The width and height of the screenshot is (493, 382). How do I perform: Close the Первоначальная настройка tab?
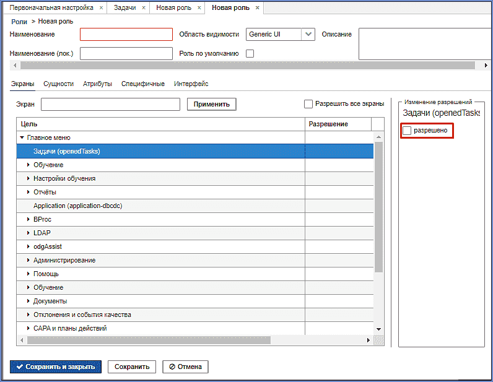click(x=101, y=8)
